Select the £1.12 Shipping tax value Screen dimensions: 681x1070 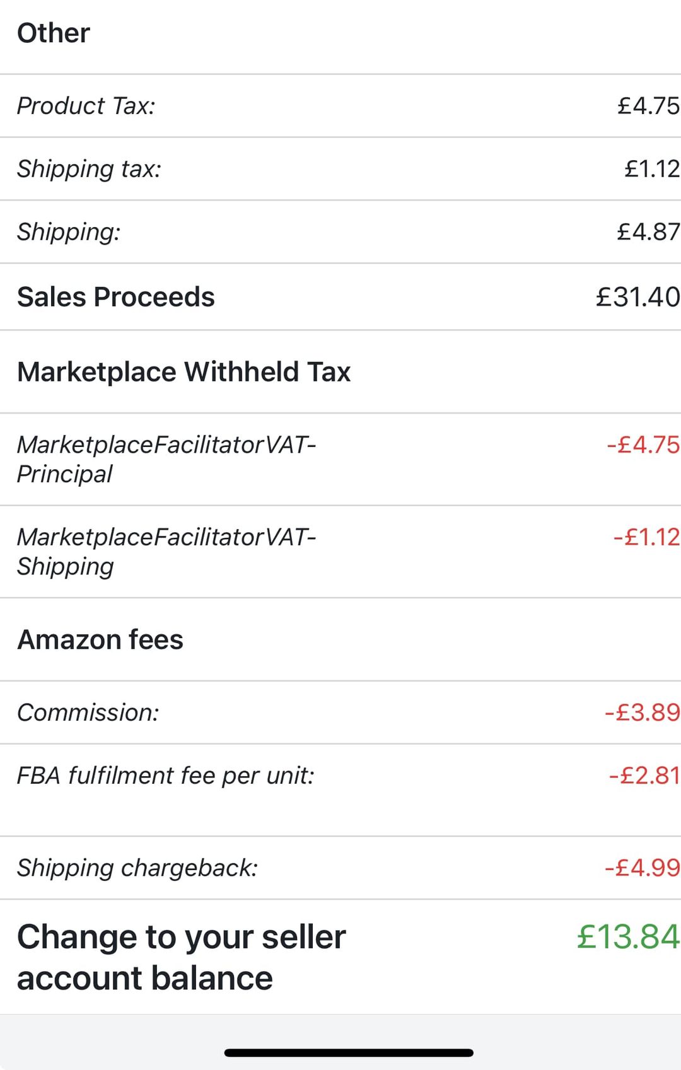[x=652, y=169]
